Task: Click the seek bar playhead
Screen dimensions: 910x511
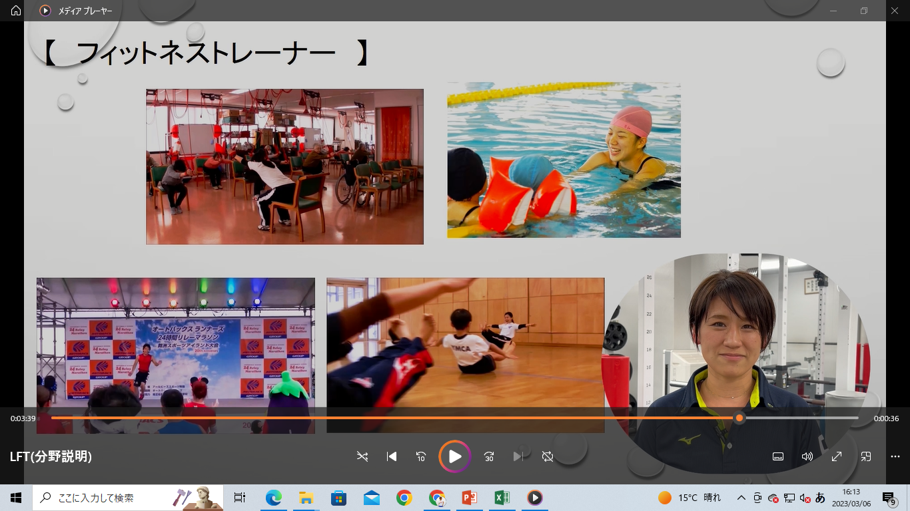Action: (739, 418)
